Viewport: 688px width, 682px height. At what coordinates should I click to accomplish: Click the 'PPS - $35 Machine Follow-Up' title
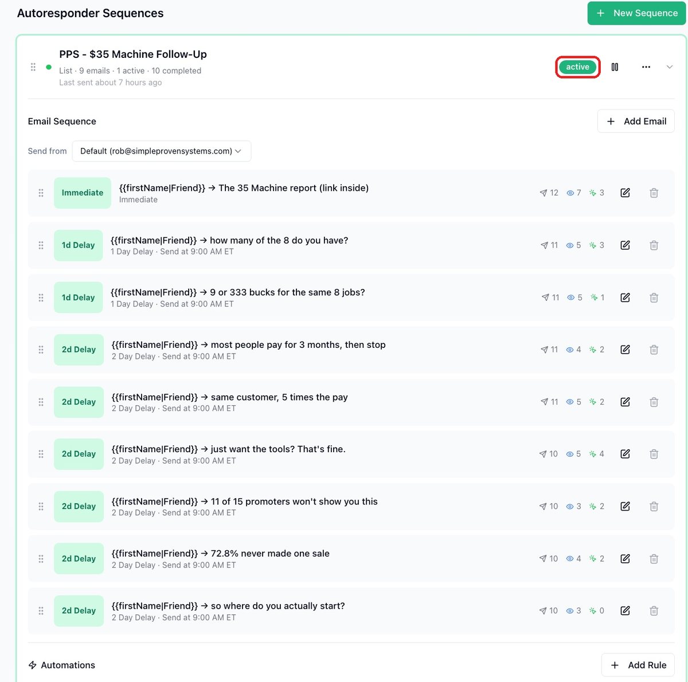133,54
